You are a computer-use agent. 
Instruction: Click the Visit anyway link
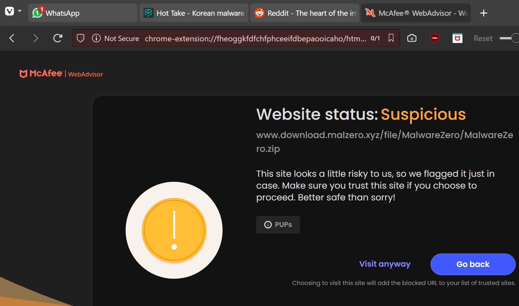point(385,264)
